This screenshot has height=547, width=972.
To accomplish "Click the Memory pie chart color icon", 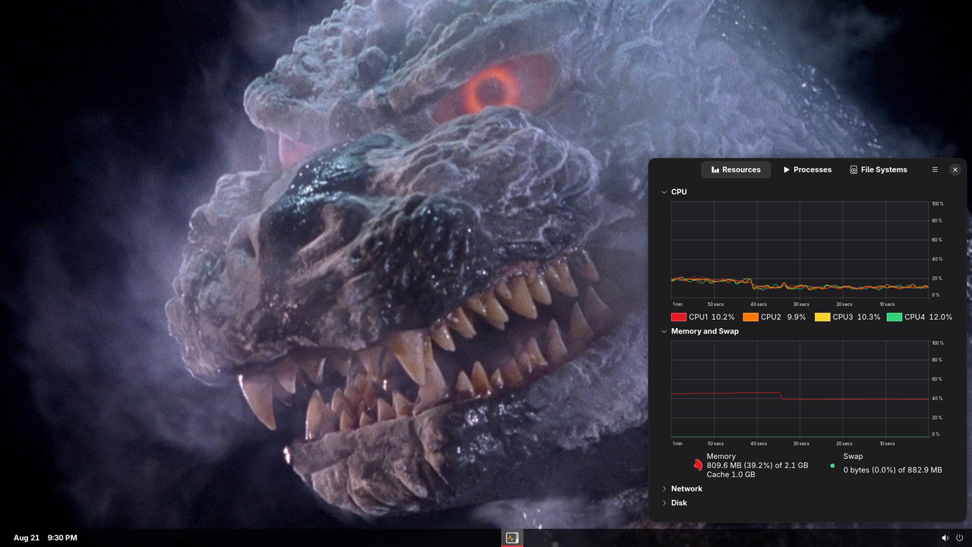I will click(698, 465).
